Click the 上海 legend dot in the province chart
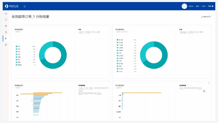Screen dimensions: 218x123 click(117, 61)
